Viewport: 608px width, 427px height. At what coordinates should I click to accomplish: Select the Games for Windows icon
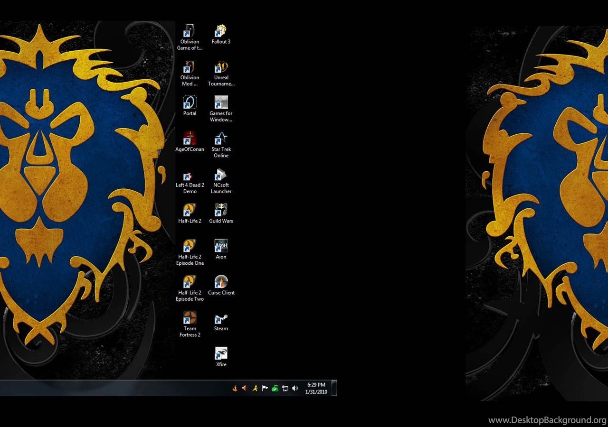(x=221, y=109)
